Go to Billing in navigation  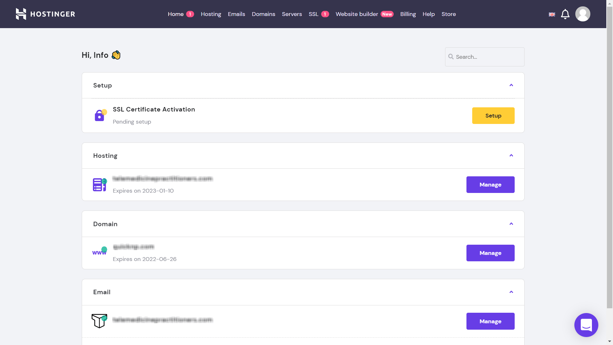pos(408,14)
